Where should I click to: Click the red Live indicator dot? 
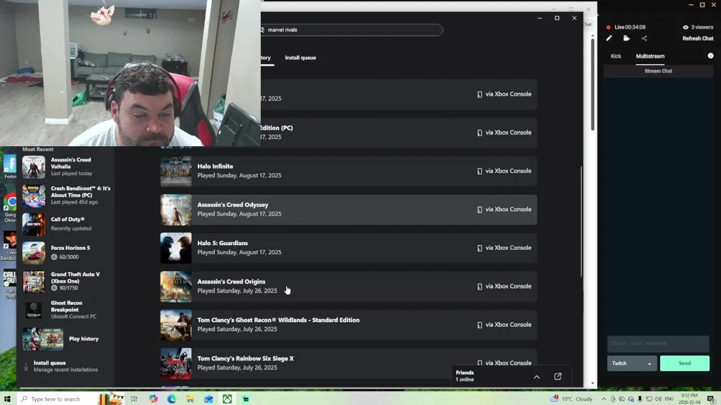608,27
